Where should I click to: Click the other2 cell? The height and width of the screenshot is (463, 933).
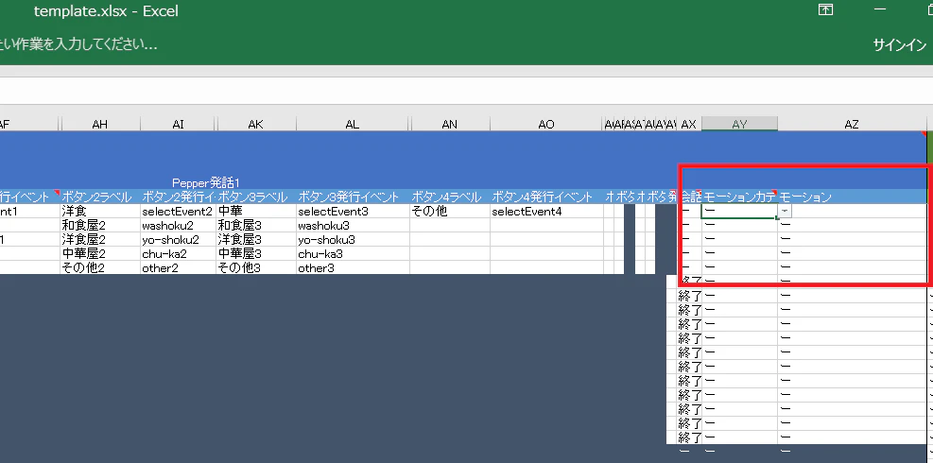tap(178, 267)
